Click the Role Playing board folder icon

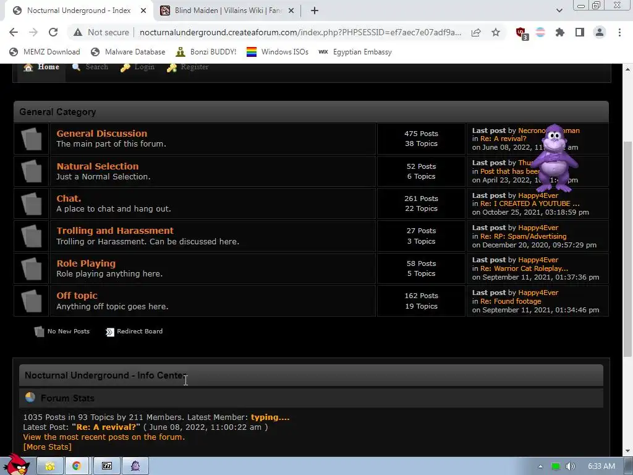pyautogui.click(x=32, y=268)
